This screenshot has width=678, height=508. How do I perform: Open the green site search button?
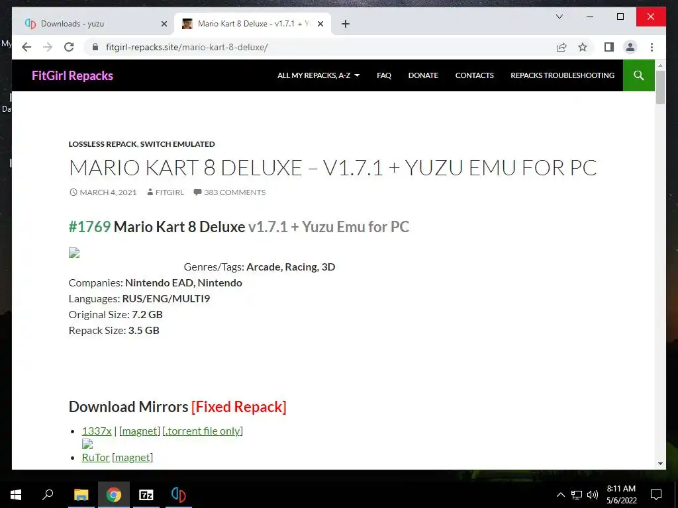[x=639, y=75]
